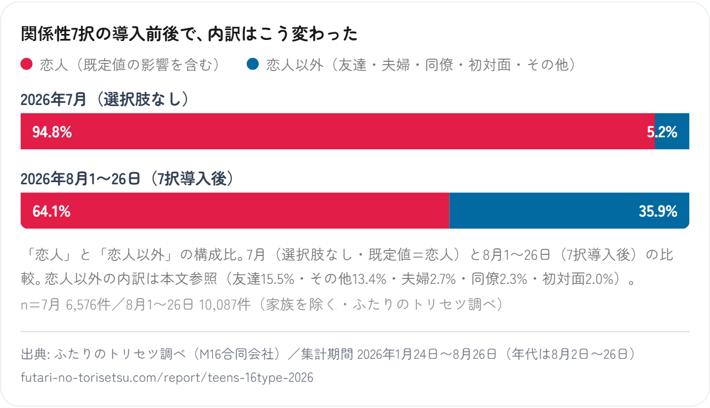Click the 5.2% value label

[662, 132]
